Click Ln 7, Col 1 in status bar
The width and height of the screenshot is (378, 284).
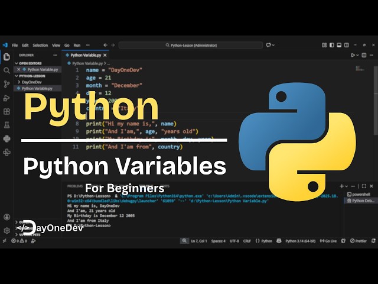coord(199,241)
